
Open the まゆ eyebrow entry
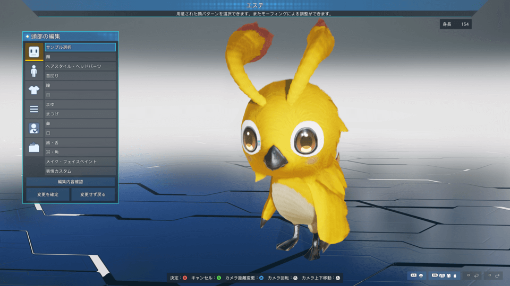80,104
